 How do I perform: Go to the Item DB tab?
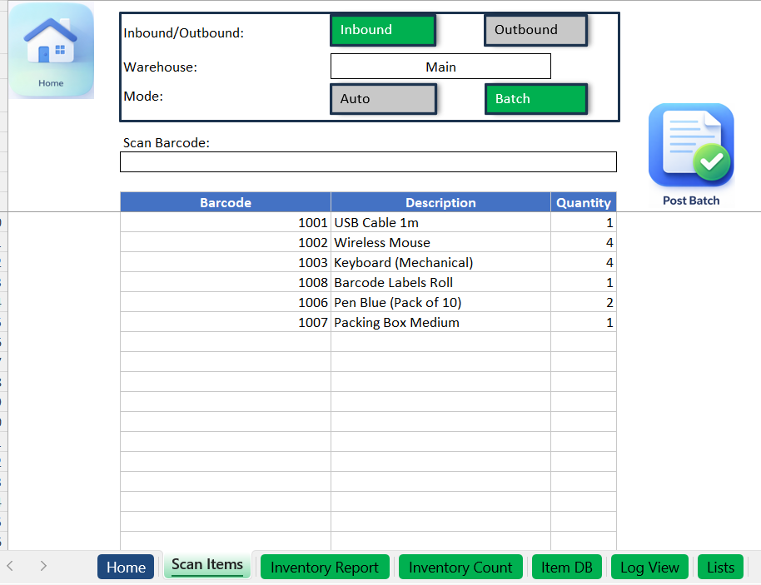click(x=567, y=568)
